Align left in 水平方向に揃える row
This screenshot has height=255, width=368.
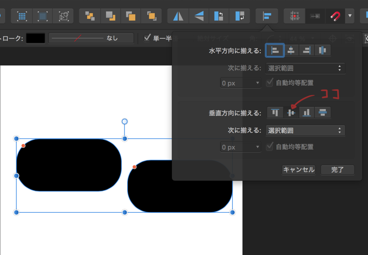click(x=275, y=50)
